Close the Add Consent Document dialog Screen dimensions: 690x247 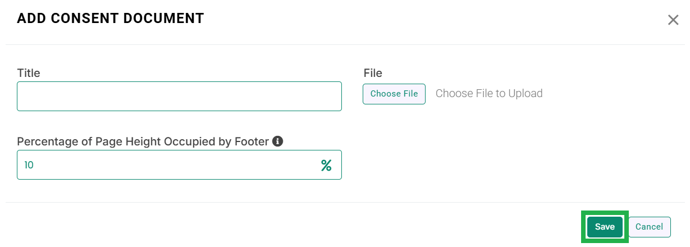point(673,20)
